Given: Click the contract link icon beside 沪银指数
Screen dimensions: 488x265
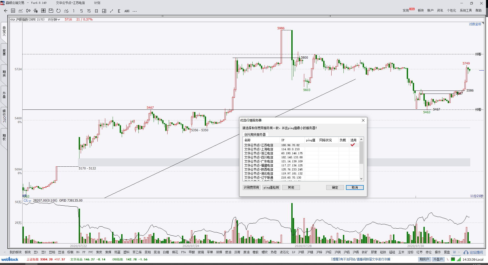Looking at the screenshot, I should 12,19.
